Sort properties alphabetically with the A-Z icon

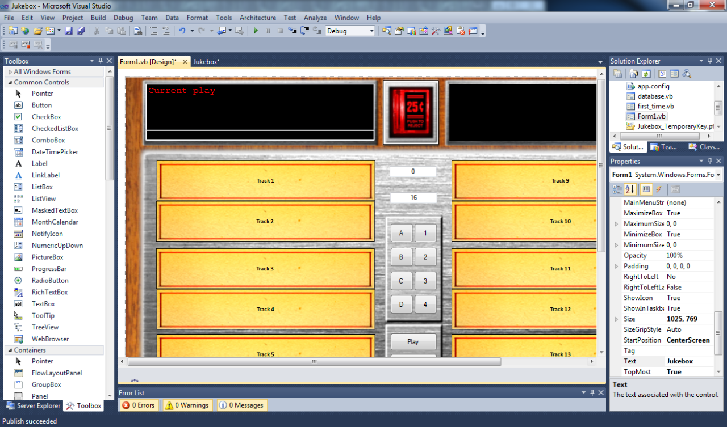pyautogui.click(x=630, y=189)
